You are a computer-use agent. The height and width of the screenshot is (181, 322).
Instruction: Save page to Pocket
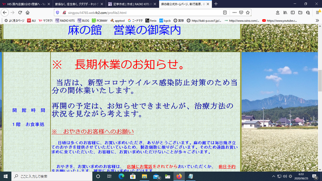coord(241,13)
